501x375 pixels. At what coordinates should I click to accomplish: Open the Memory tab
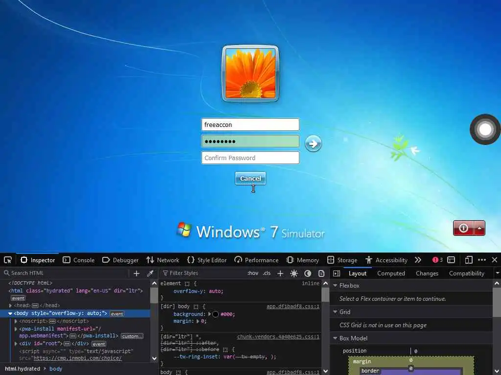(302, 260)
